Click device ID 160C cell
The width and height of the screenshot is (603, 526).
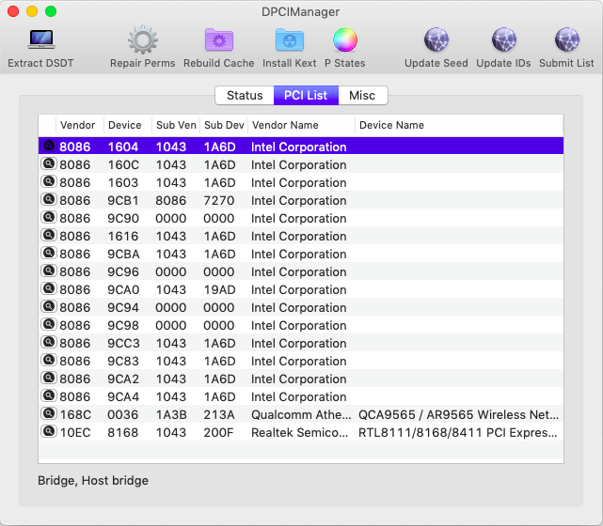(123, 164)
